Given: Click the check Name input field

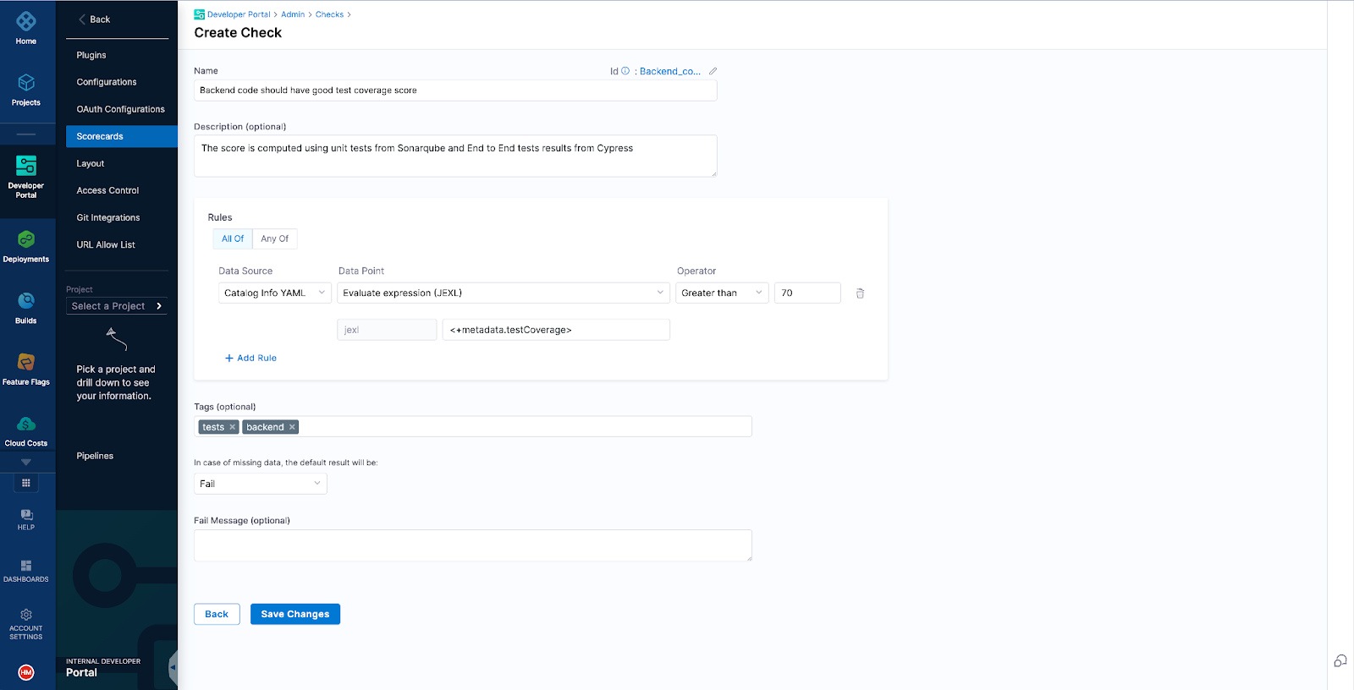Looking at the screenshot, I should [455, 90].
